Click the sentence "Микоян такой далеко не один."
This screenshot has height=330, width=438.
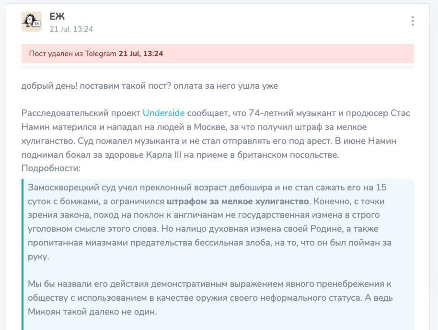coord(92,312)
